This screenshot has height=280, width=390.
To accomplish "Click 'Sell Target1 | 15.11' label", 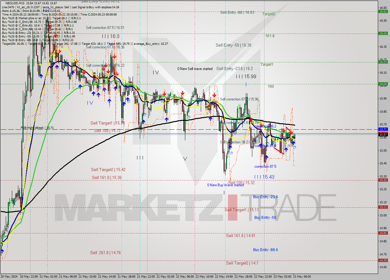I will tap(241, 210).
